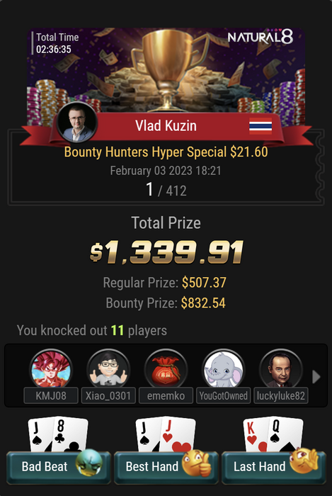Click the Bad Beat button
This screenshot has width=332, height=496.
(59, 467)
